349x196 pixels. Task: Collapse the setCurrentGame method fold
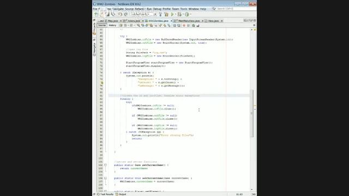coord(105,178)
